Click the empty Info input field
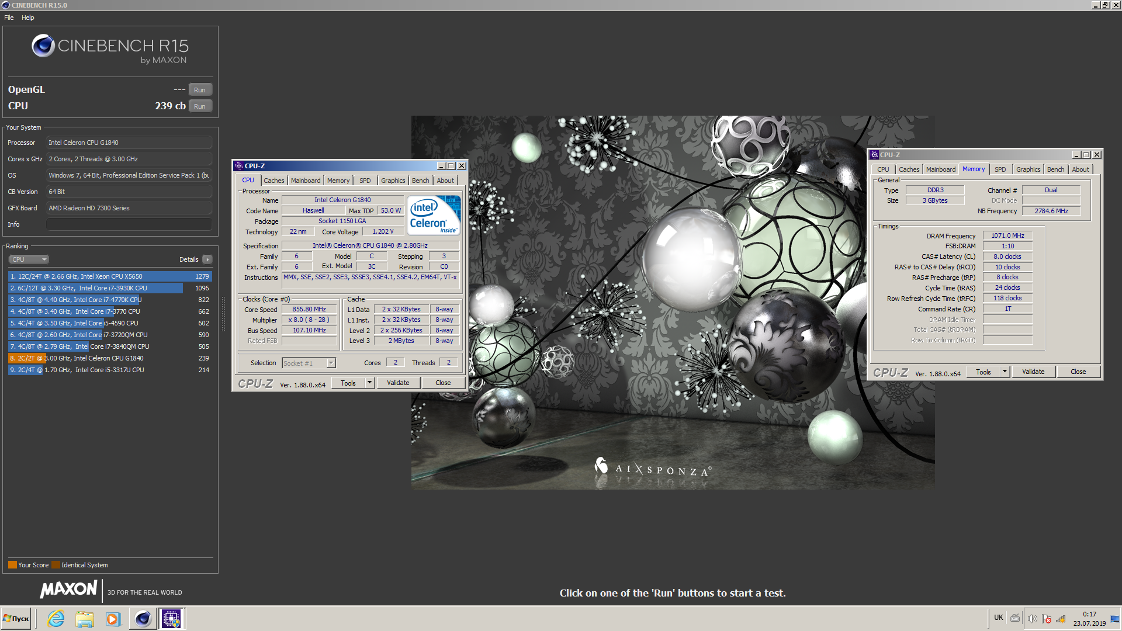This screenshot has height=631, width=1122. [129, 224]
